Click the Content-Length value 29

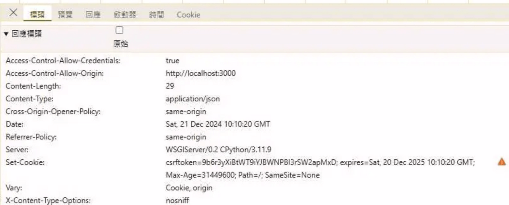[x=170, y=86]
